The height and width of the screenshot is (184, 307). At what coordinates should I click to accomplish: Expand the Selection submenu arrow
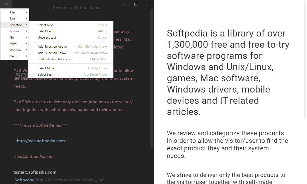(x=26, y=25)
